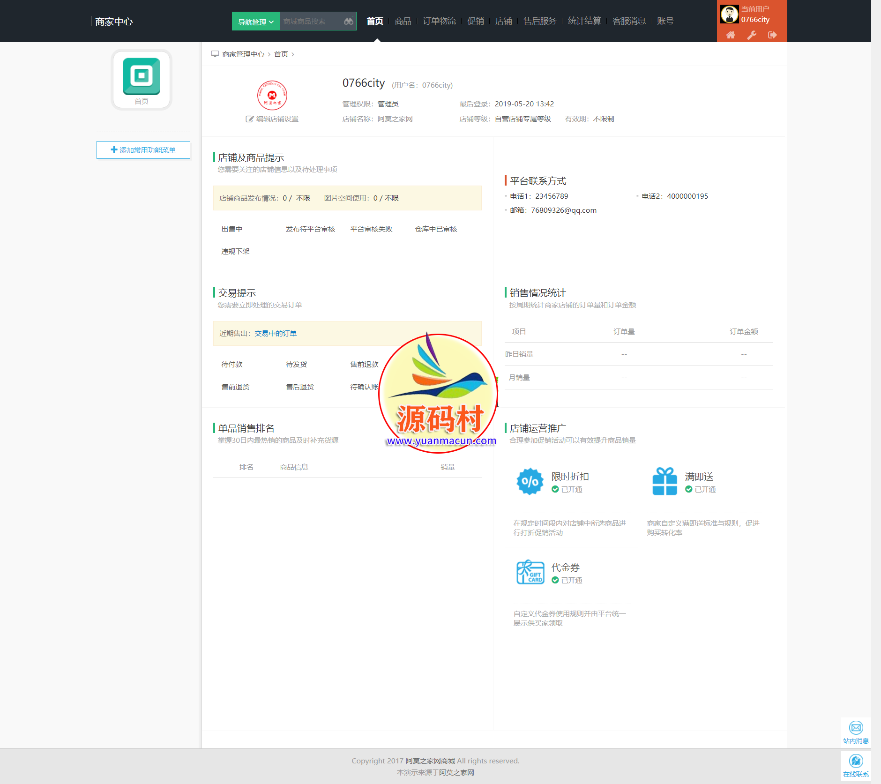881x784 pixels.
Task: Click the store logo seal thumbnail
Action: [272, 95]
